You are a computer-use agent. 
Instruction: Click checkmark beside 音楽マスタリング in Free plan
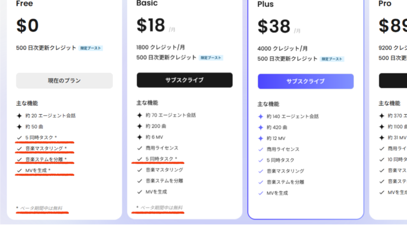19,149
